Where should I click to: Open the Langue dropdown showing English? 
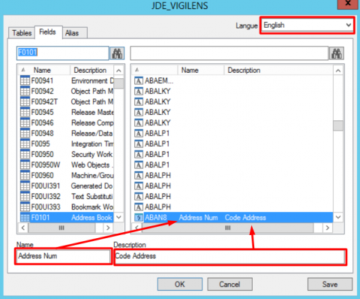point(307,25)
